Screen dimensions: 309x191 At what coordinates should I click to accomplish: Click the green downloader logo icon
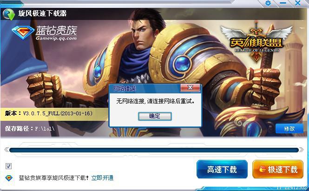click(x=9, y=14)
